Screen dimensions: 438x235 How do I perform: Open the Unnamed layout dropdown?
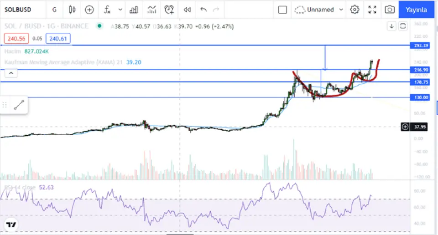(319, 10)
